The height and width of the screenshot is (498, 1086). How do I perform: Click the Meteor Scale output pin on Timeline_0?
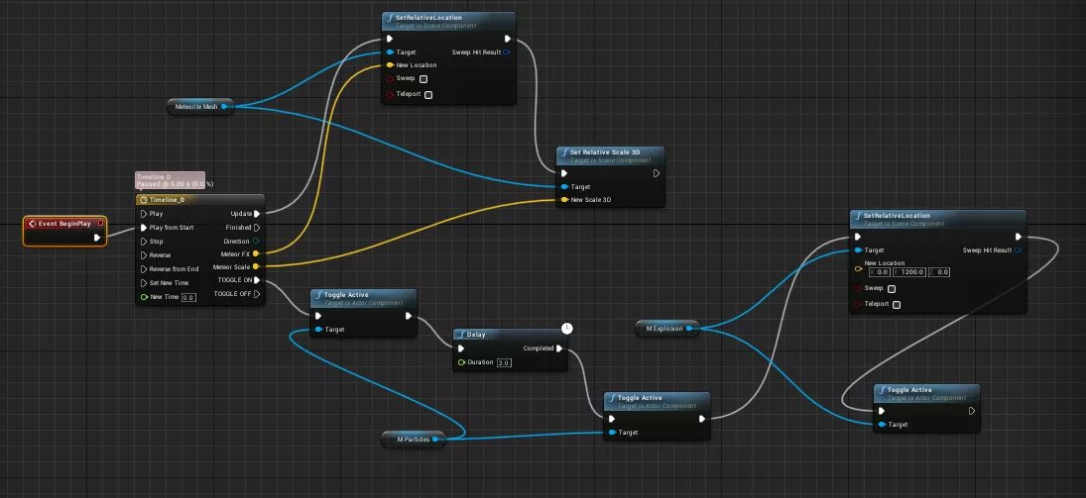point(256,266)
